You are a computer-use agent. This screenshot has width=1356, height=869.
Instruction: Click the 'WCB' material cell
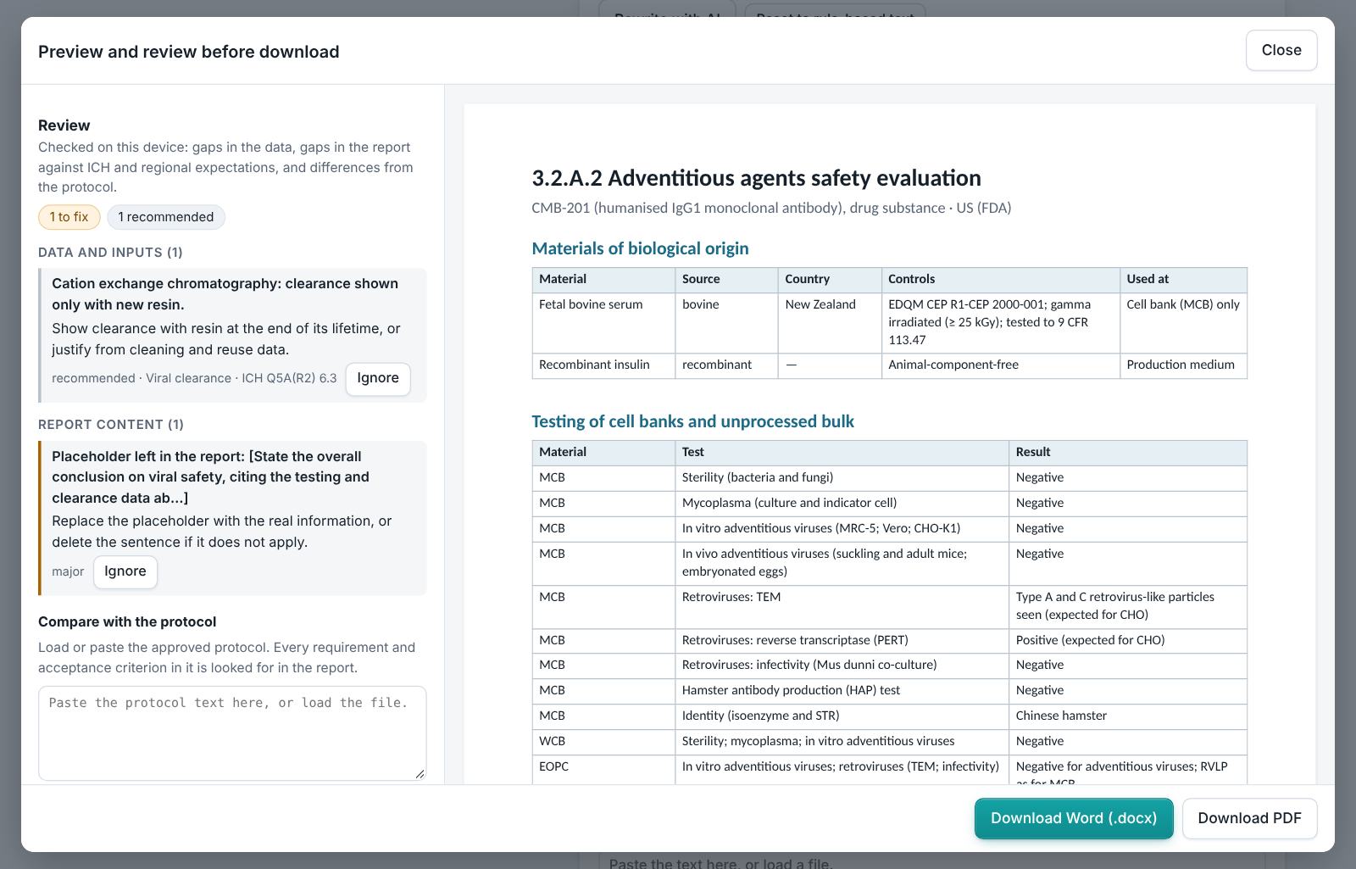point(603,741)
